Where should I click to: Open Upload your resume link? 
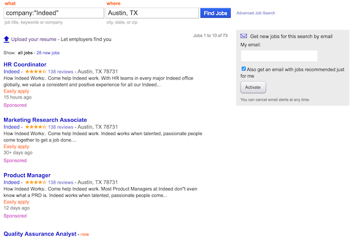click(x=34, y=39)
